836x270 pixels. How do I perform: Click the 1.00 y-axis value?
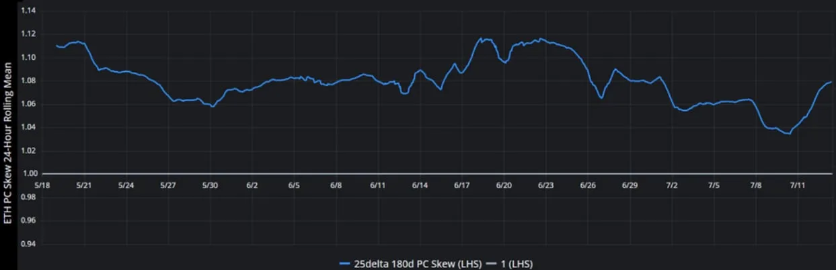click(29, 174)
